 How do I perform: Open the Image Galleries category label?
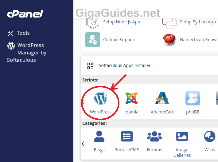[x=182, y=152]
